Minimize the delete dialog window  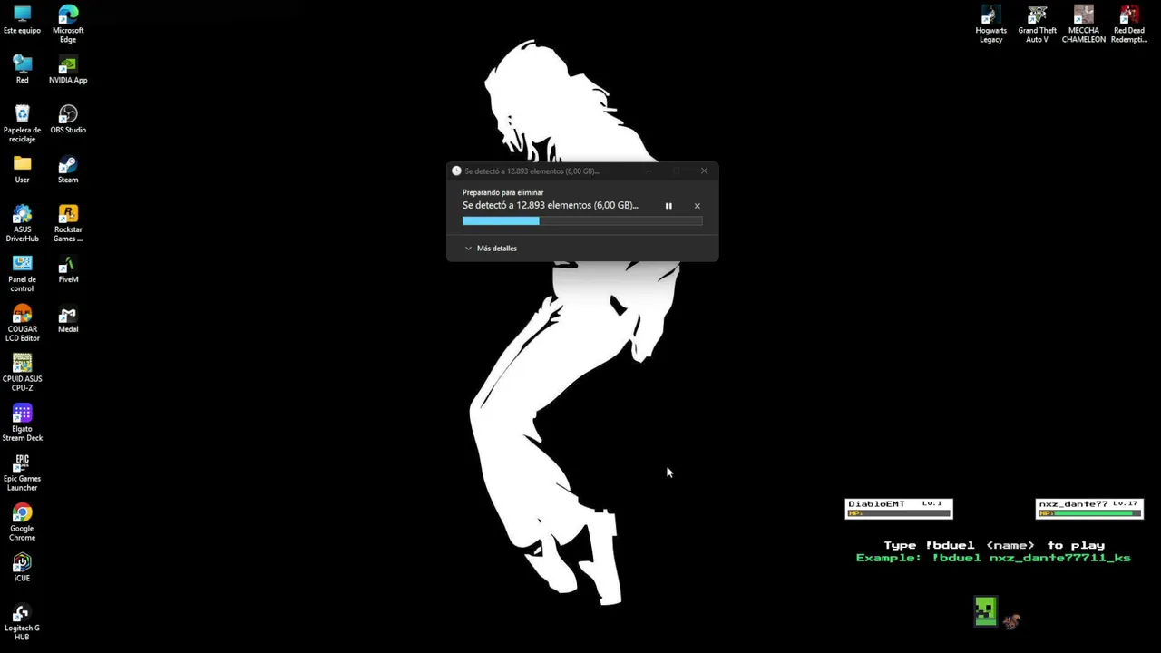coord(649,171)
